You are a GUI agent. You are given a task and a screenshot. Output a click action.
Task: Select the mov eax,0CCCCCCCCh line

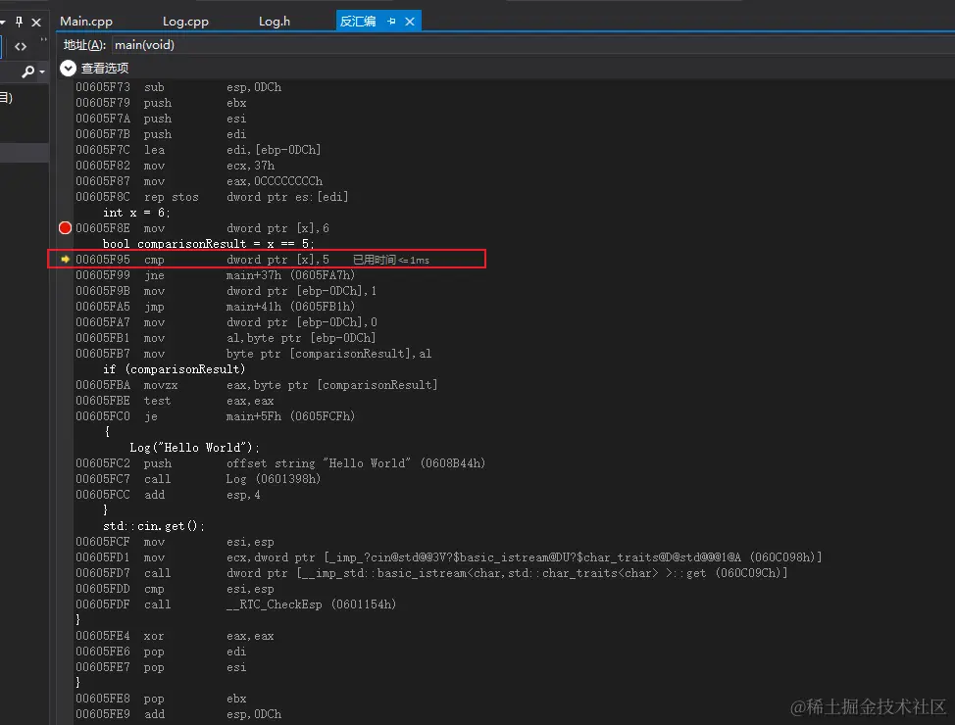[x=199, y=181]
